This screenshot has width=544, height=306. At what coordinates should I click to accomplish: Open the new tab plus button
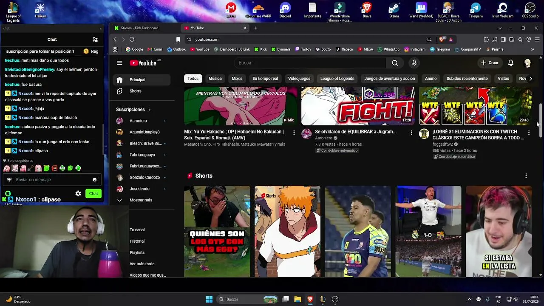click(x=255, y=28)
